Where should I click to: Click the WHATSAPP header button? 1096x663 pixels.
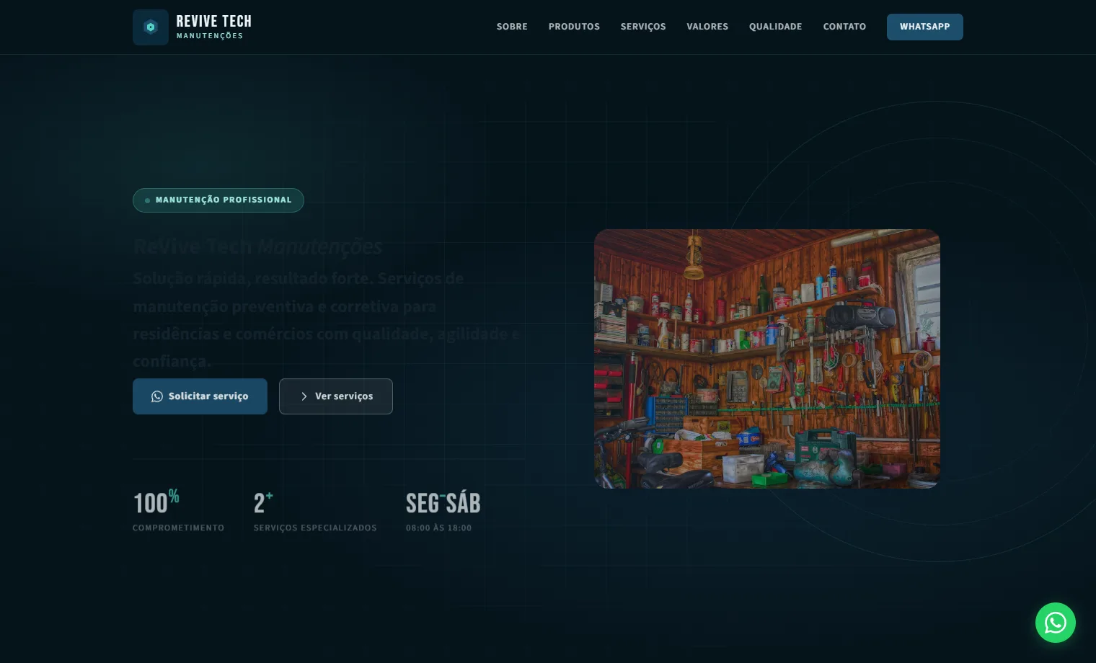point(925,27)
